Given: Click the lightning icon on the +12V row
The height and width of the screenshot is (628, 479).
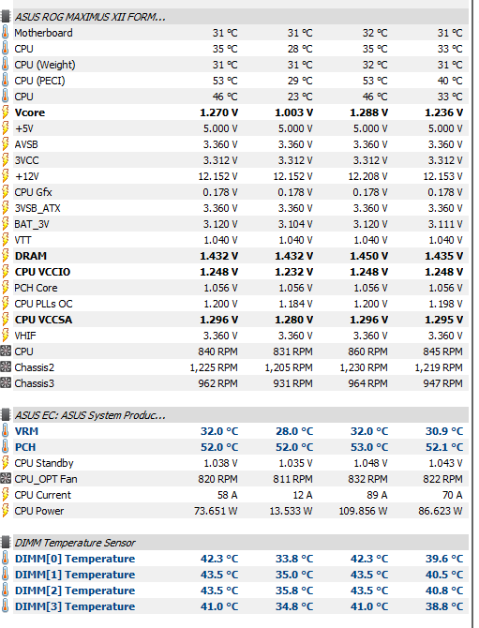Looking at the screenshot, I should coord(6,176).
